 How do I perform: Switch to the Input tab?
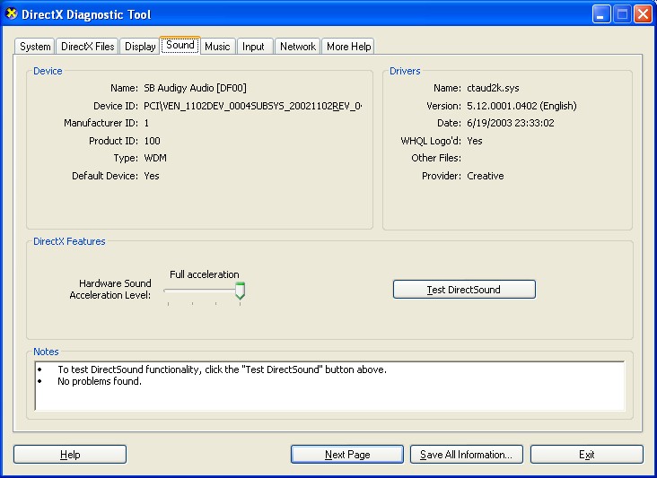[x=253, y=47]
